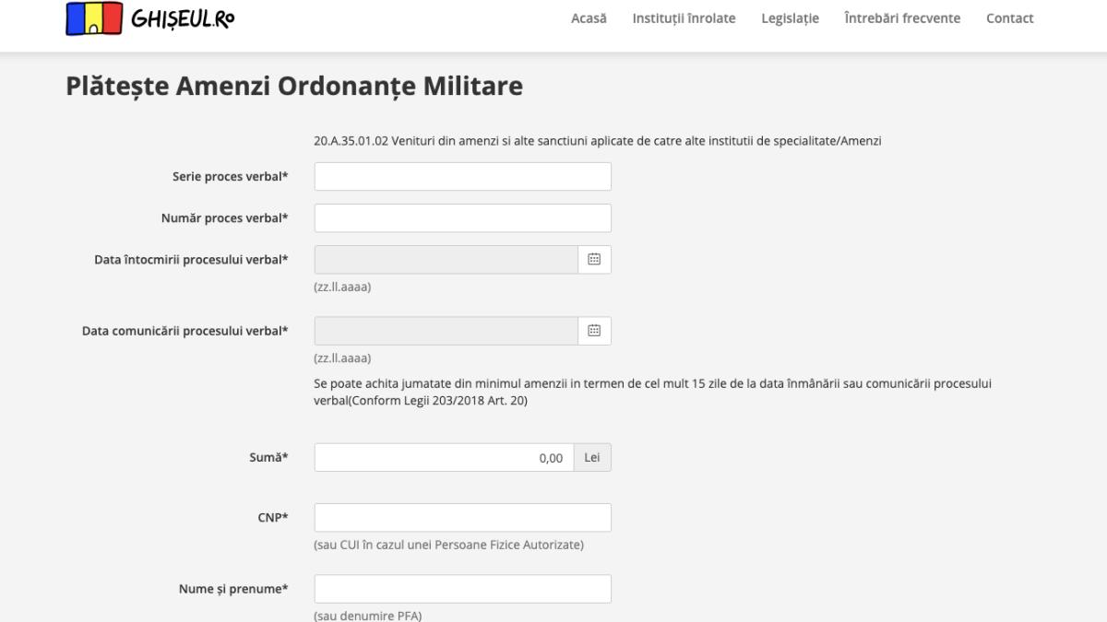The height and width of the screenshot is (622, 1107).
Task: Click into the Nume și prenume field
Action: pos(462,589)
